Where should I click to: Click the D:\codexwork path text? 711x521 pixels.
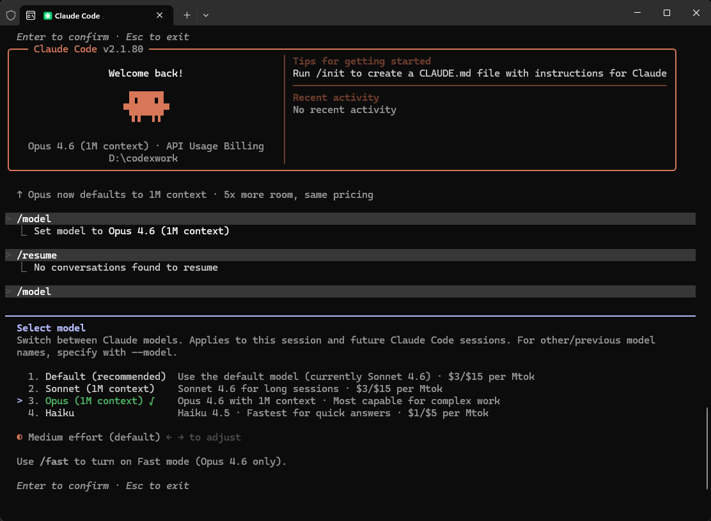(143, 158)
